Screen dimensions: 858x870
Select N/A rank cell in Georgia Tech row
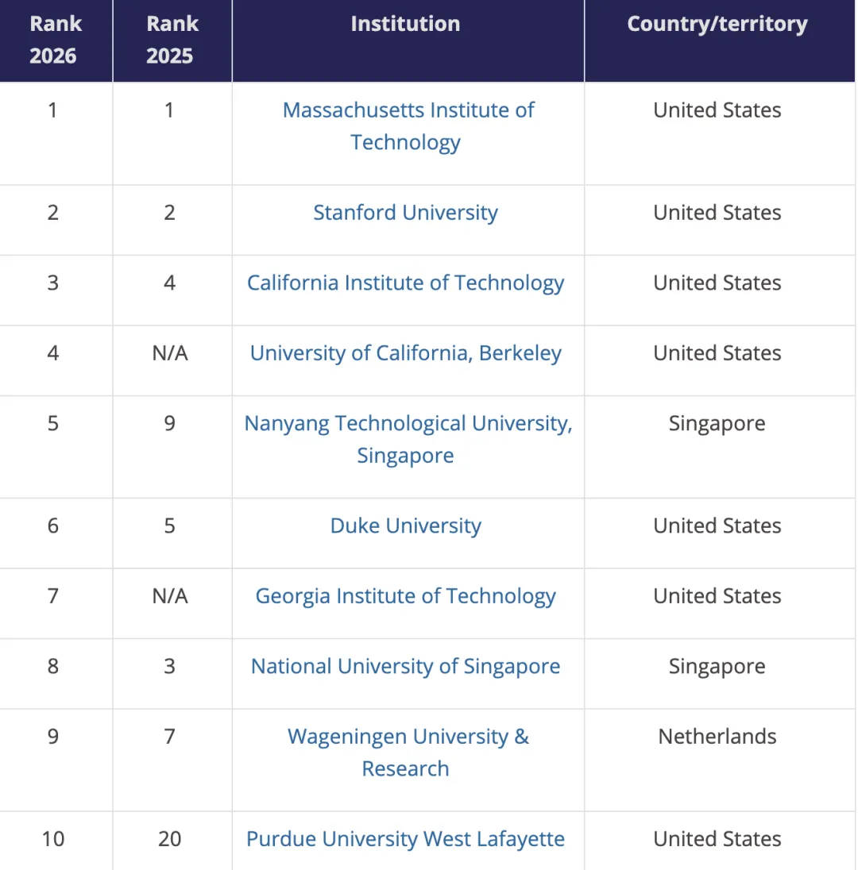pos(170,596)
